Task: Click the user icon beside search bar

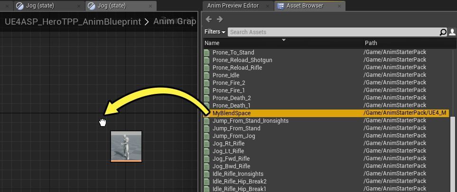Action: (452, 32)
